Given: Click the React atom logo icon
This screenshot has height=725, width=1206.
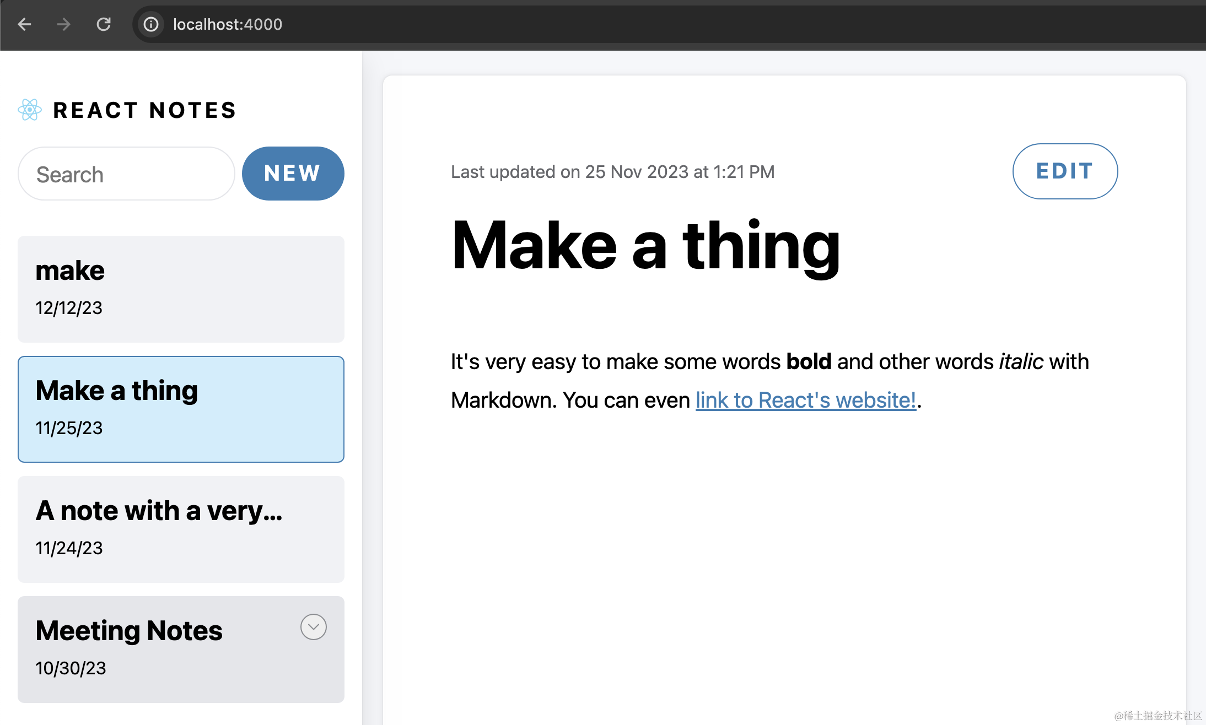Looking at the screenshot, I should 30,110.
